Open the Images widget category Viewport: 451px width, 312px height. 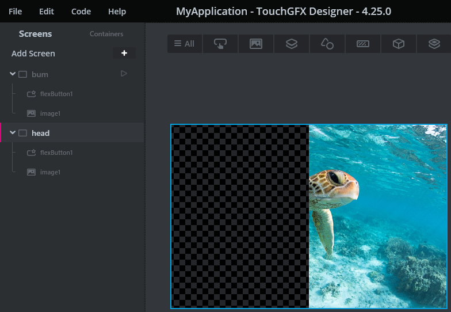256,44
